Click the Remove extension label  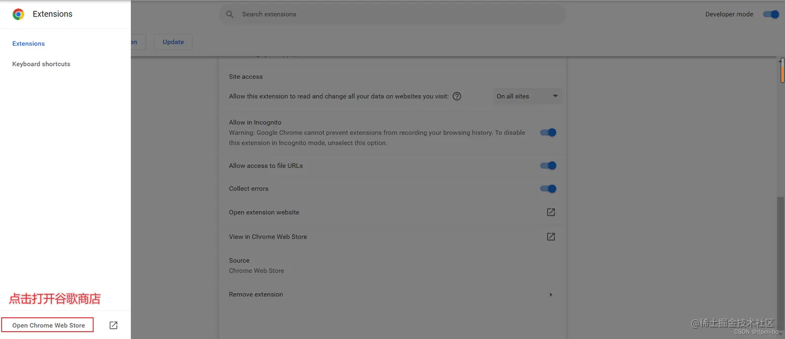pos(256,294)
